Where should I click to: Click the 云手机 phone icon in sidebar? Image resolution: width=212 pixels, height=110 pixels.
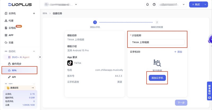pyautogui.click(x=6, y=13)
